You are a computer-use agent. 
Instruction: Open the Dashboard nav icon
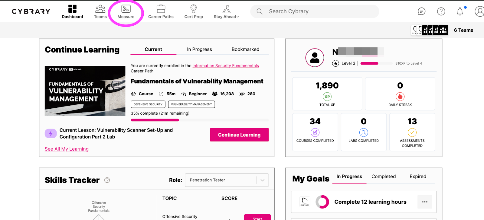point(72,9)
